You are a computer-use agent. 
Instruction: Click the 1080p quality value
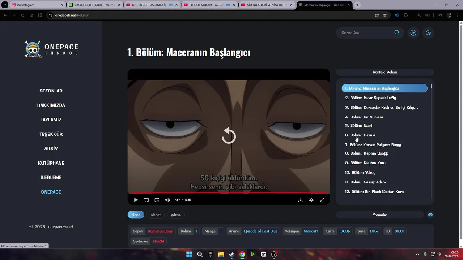tap(344, 231)
